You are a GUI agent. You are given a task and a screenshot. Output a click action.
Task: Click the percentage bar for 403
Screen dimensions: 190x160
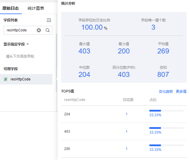pos(166,128)
